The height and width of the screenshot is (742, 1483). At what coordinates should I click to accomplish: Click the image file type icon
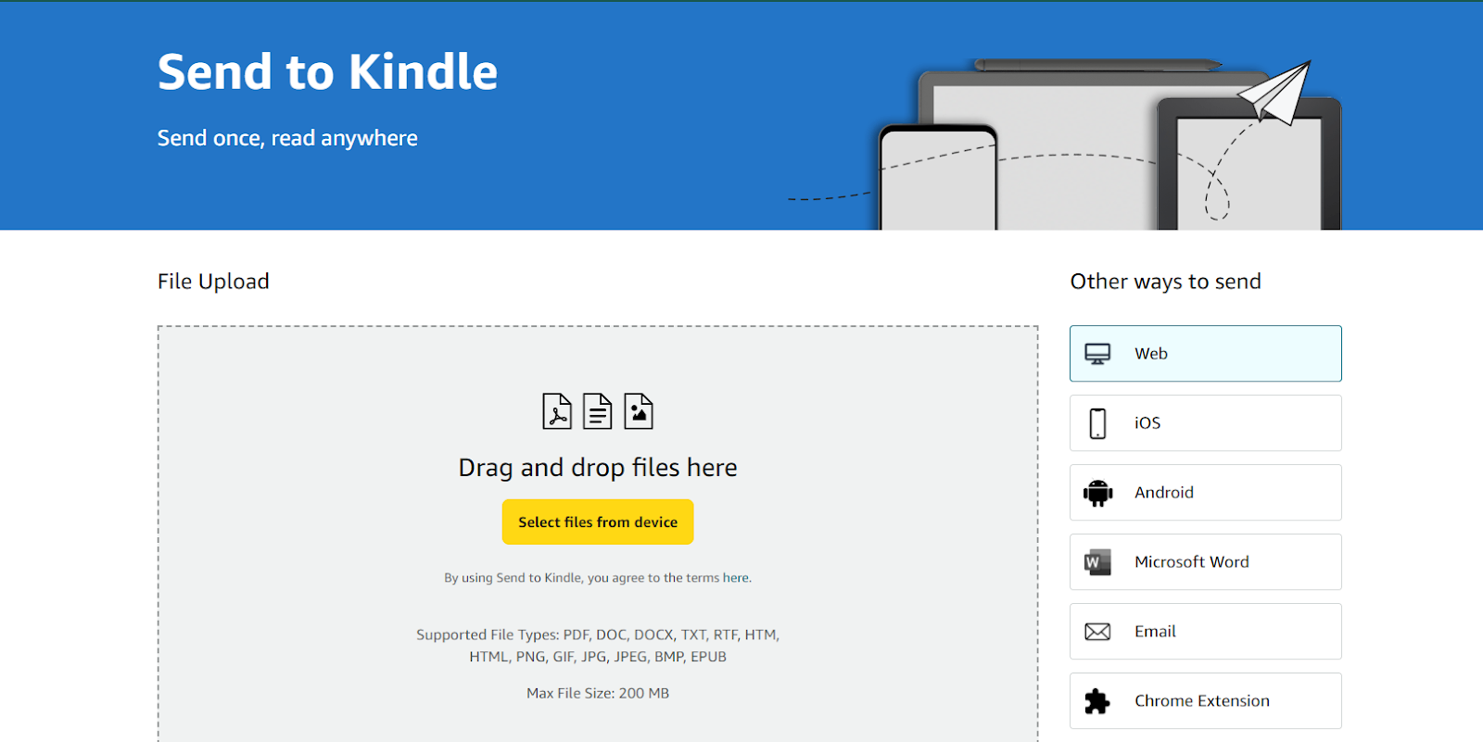(639, 411)
